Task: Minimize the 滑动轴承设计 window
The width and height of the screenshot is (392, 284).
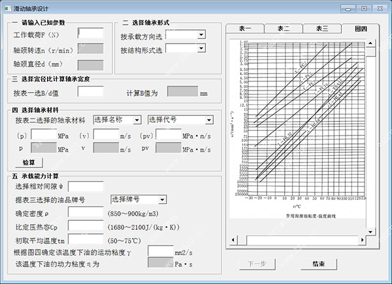Action: (x=348, y=9)
